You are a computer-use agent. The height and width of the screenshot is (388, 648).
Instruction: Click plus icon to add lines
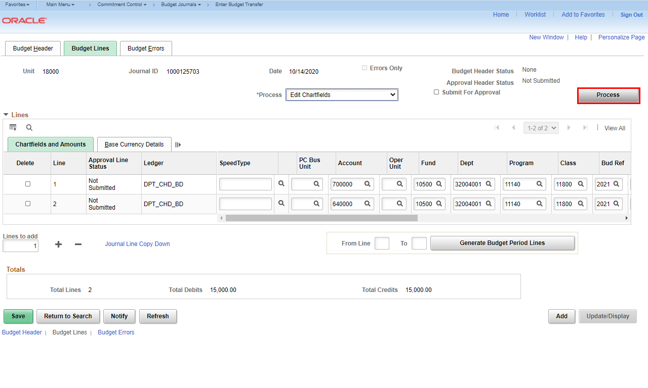[x=59, y=244]
